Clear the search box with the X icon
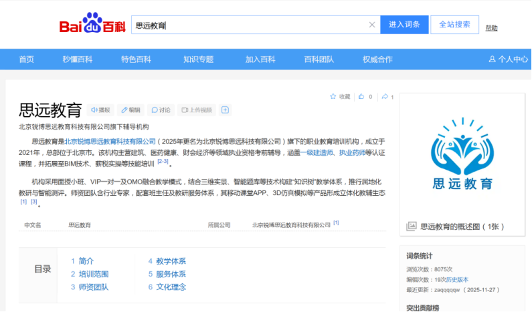This screenshot has height=312, width=532. [372, 25]
